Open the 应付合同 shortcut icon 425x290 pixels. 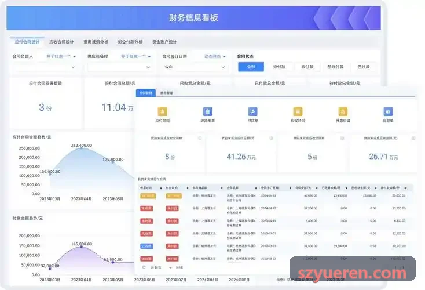click(x=162, y=111)
